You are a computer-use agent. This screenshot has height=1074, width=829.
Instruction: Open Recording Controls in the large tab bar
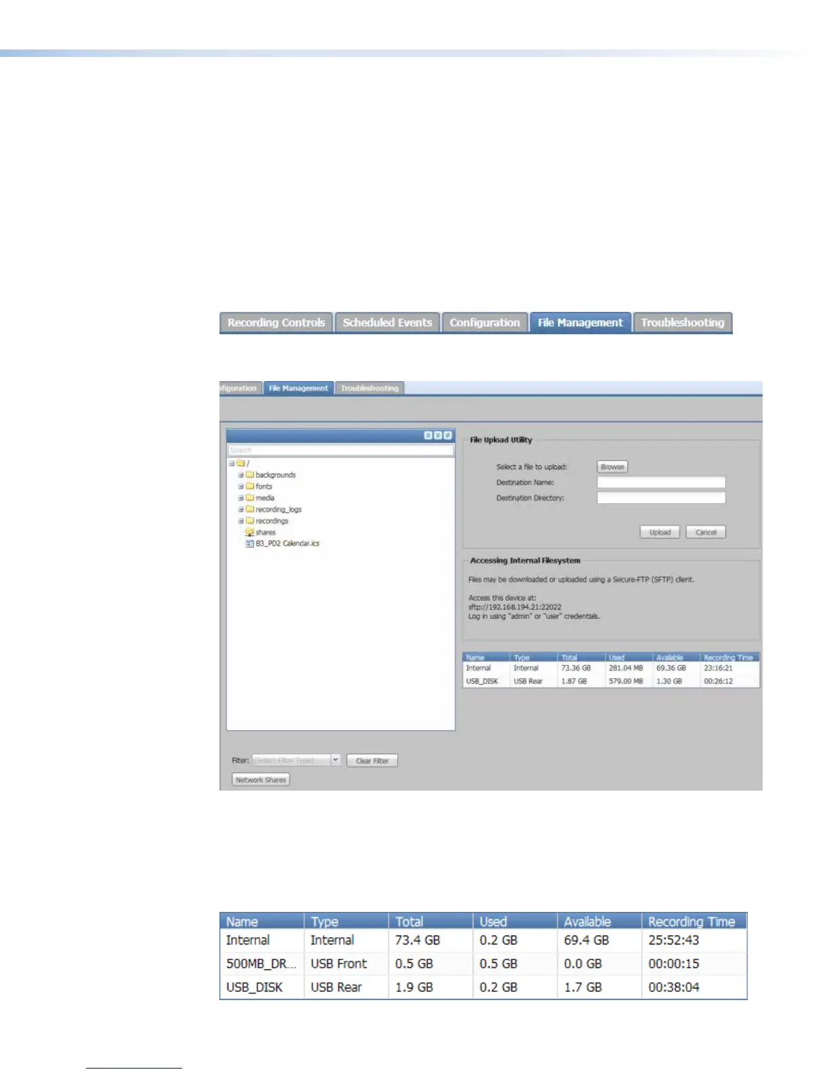pos(276,323)
